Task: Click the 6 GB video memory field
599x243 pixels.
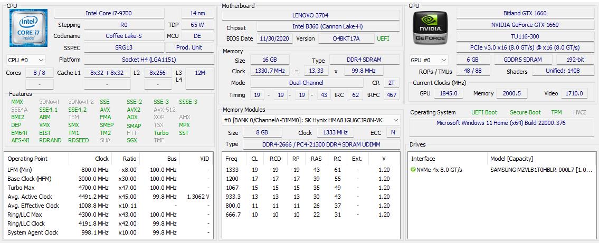Action: pos(472,60)
